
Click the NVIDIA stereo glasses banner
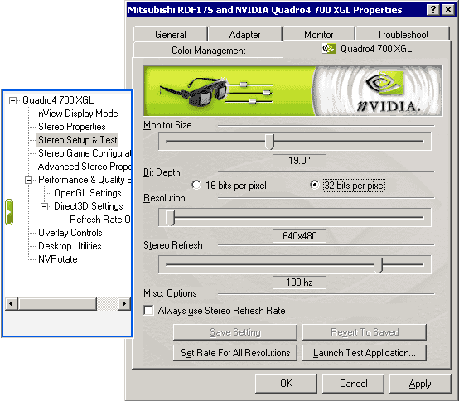tap(293, 91)
